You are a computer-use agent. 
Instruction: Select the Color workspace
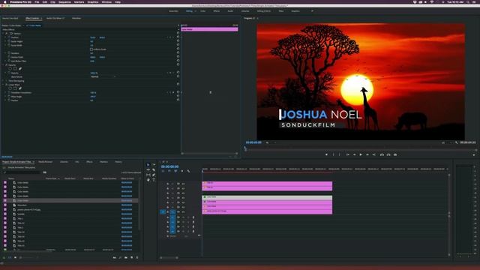tap(203, 11)
